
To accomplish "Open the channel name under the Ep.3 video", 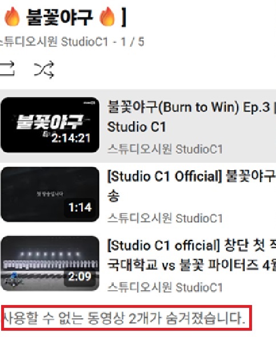I will [x=165, y=149].
